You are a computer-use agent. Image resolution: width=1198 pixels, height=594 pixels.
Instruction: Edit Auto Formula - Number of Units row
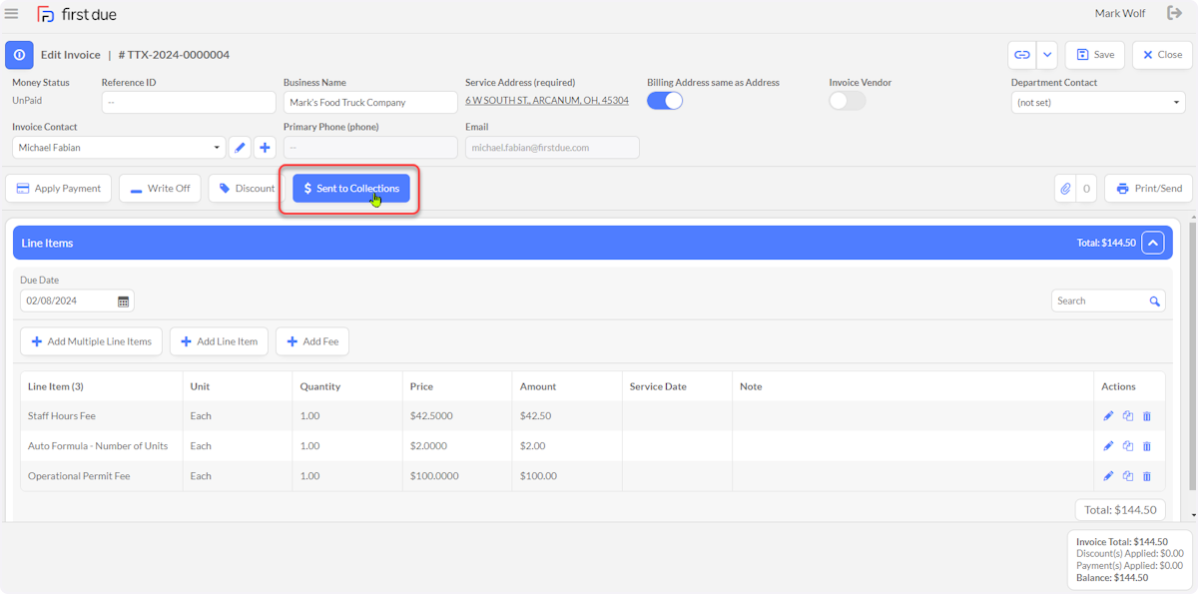click(x=1108, y=446)
